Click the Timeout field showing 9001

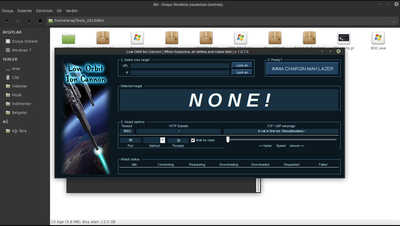[x=127, y=131]
